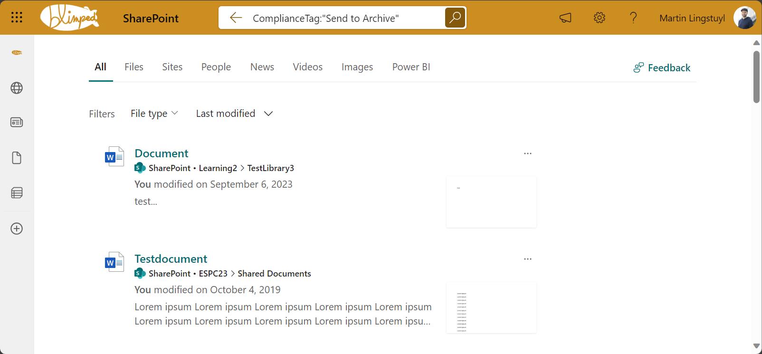Click the Word icon beside Document
Viewport: 762px width, 354px height.
point(114,156)
